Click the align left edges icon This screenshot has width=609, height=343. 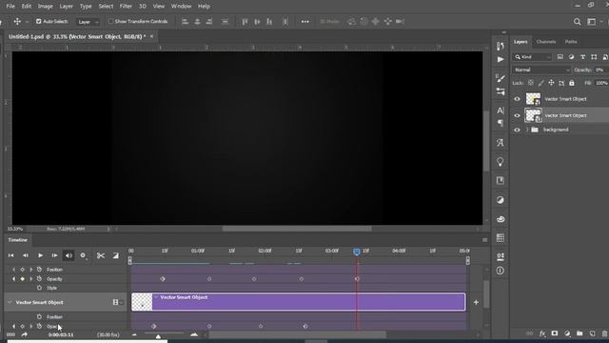click(186, 21)
